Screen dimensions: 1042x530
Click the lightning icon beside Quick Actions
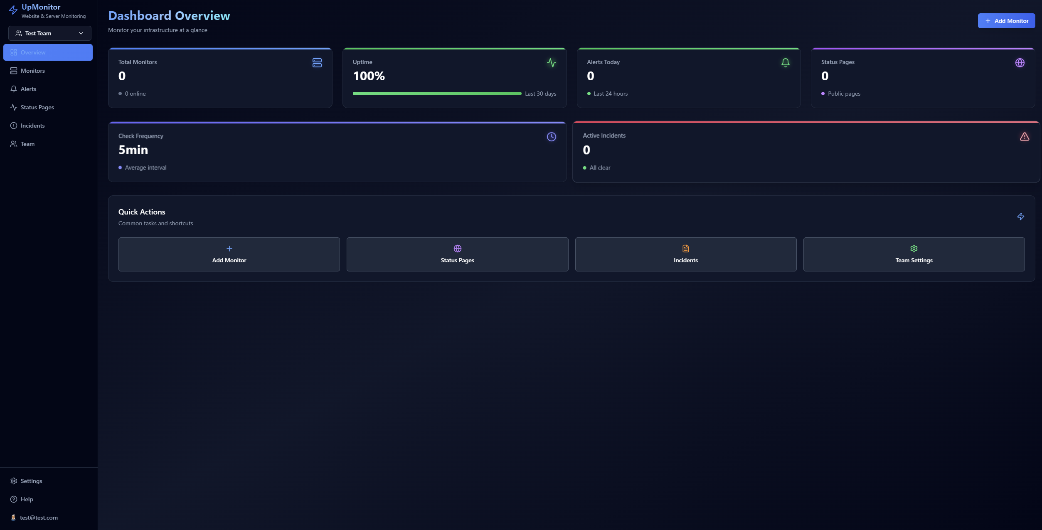[1020, 216]
